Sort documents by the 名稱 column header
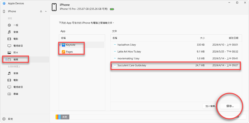Image resolution: width=249 pixels, height=123 pixels. click(x=115, y=38)
